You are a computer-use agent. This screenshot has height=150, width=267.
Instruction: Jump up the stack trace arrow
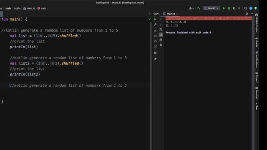161,20
